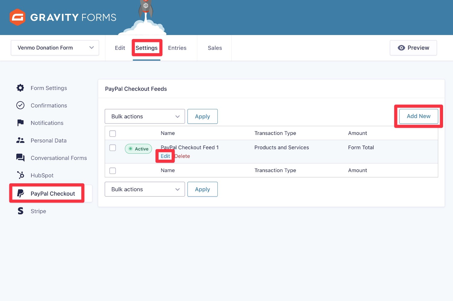The height and width of the screenshot is (301, 453).
Task: Open the Form Settings section
Action: pyautogui.click(x=49, y=88)
